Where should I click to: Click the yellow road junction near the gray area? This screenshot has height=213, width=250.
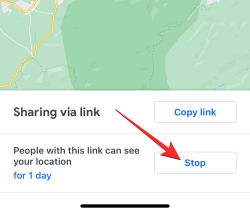26,11
